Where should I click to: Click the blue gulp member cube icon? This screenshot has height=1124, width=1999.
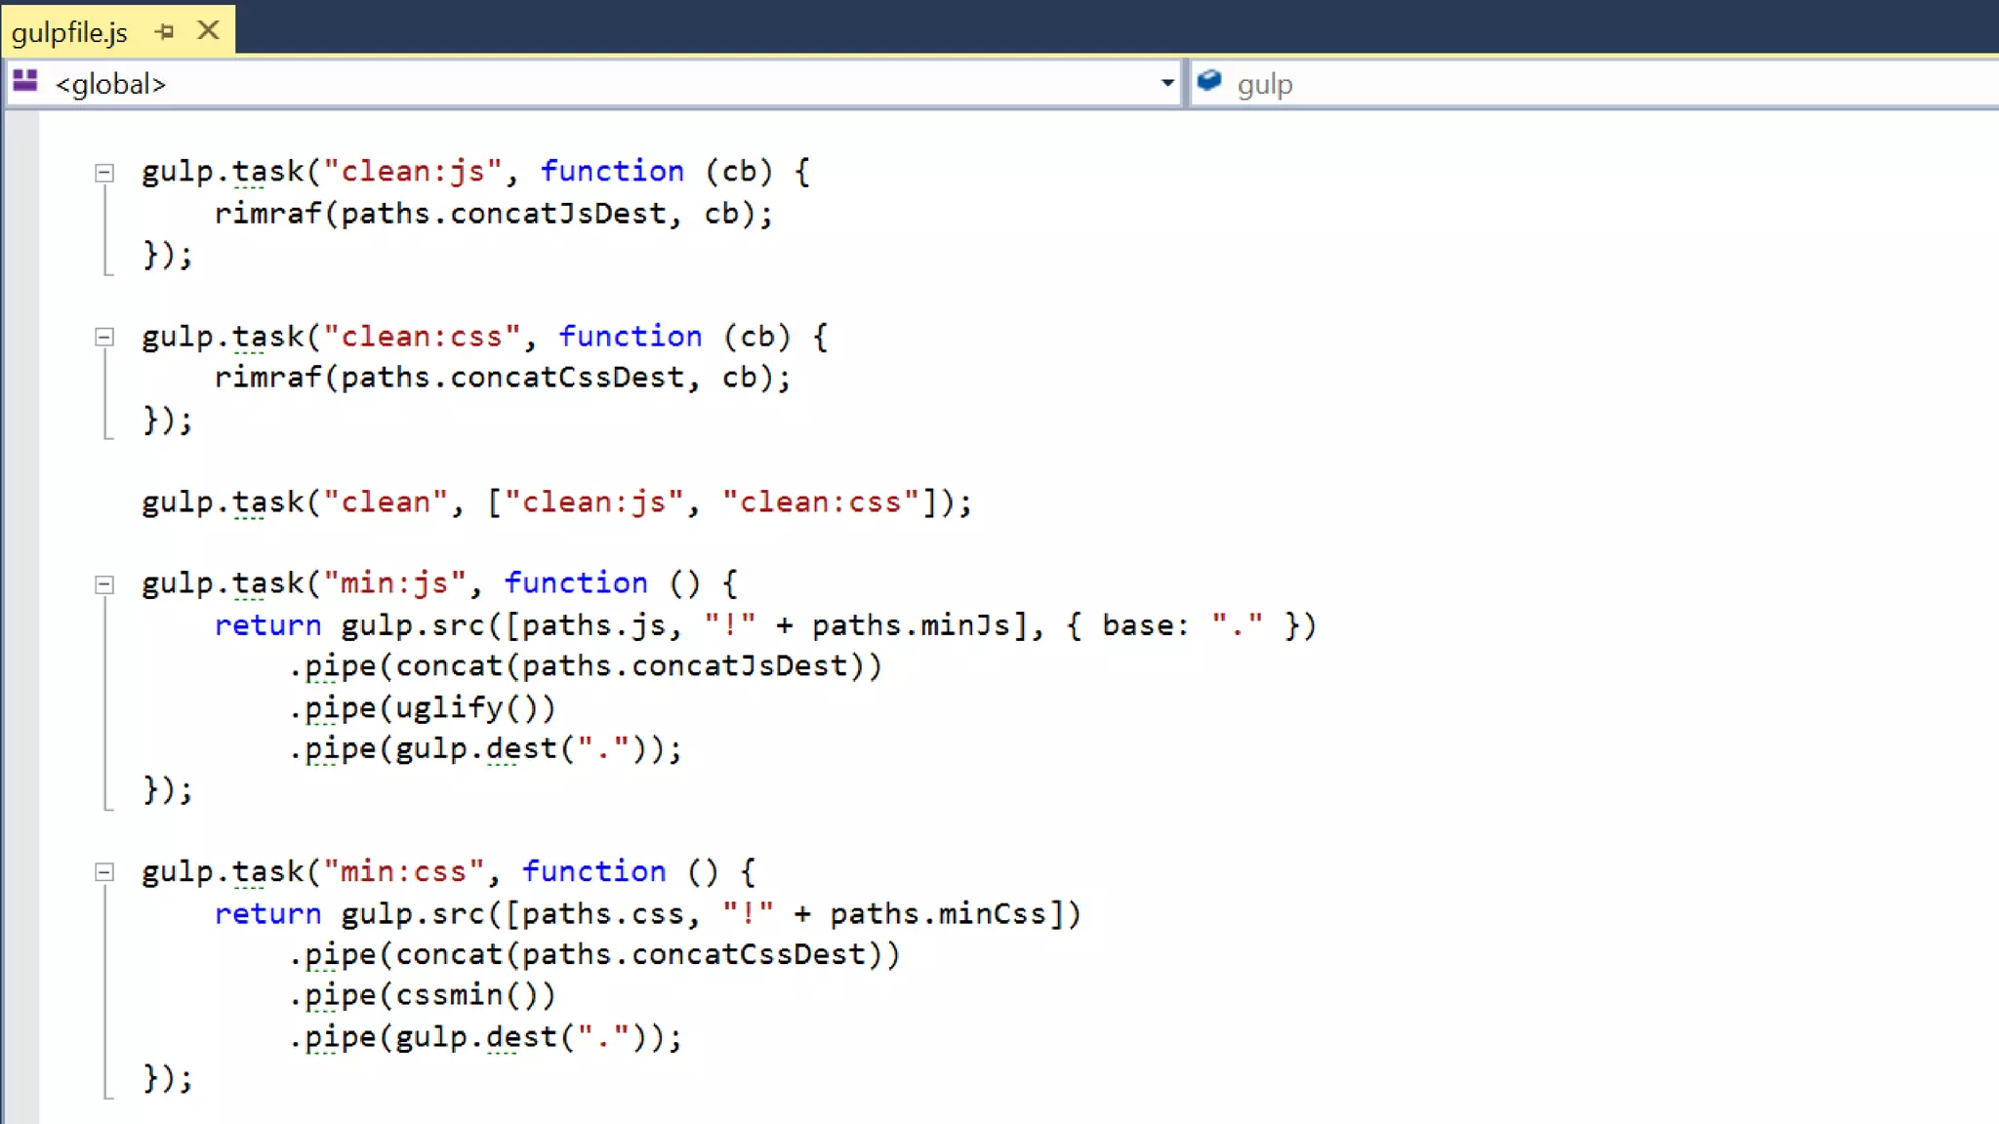(x=1209, y=82)
